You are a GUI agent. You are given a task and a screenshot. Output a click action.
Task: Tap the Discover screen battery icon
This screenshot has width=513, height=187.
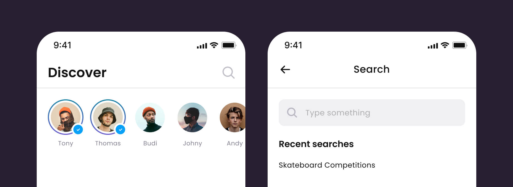click(x=229, y=45)
